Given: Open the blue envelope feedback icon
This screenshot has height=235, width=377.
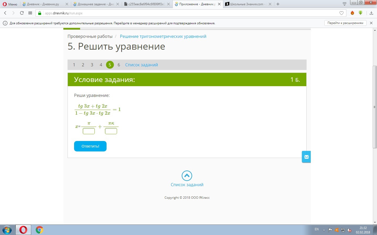Looking at the screenshot, I should pyautogui.click(x=306, y=157).
